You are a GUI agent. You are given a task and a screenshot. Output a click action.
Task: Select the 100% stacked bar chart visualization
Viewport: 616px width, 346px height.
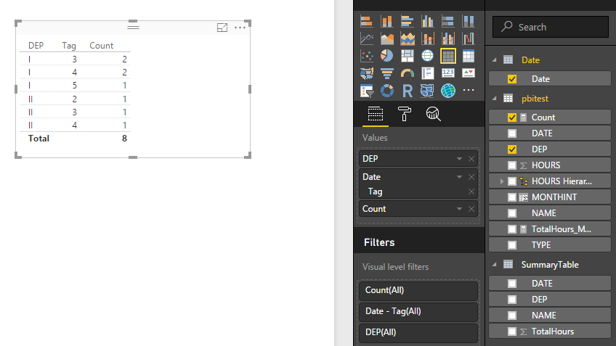click(448, 21)
